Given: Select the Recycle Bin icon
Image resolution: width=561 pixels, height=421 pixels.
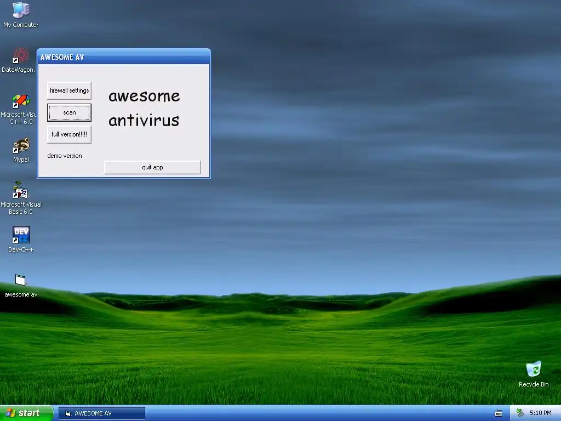Looking at the screenshot, I should point(534,374).
